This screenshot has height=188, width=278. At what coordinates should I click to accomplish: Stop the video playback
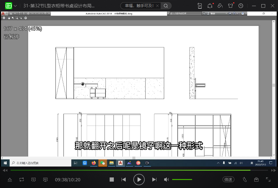(112, 180)
